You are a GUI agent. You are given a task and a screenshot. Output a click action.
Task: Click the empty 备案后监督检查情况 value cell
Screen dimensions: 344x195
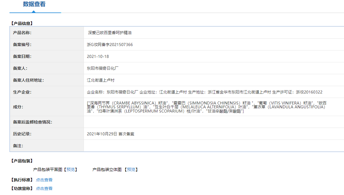(214, 122)
